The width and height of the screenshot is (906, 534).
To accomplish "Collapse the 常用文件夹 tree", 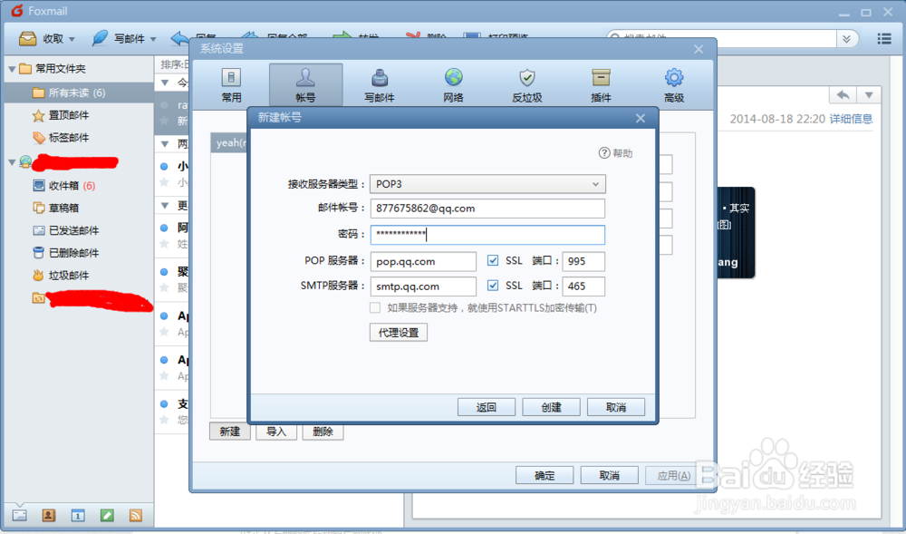I will click(x=12, y=69).
